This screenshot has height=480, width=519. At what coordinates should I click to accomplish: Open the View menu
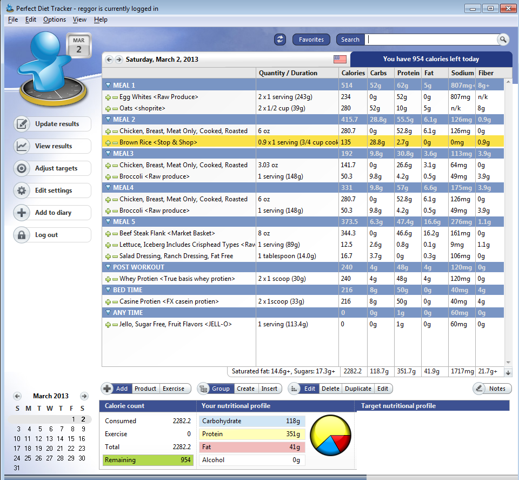(80, 19)
